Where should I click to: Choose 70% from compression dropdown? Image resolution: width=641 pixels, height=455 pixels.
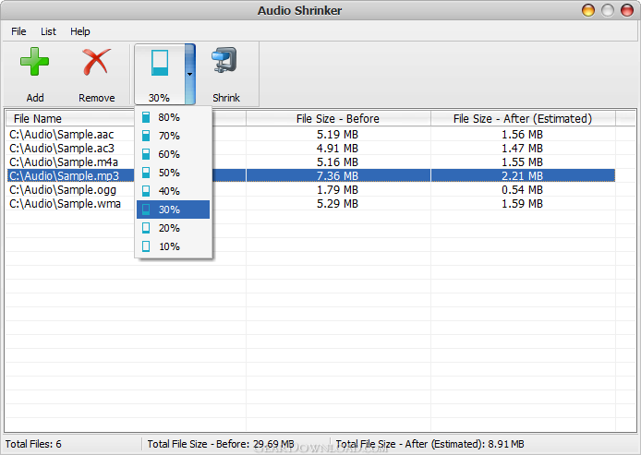pyautogui.click(x=173, y=136)
